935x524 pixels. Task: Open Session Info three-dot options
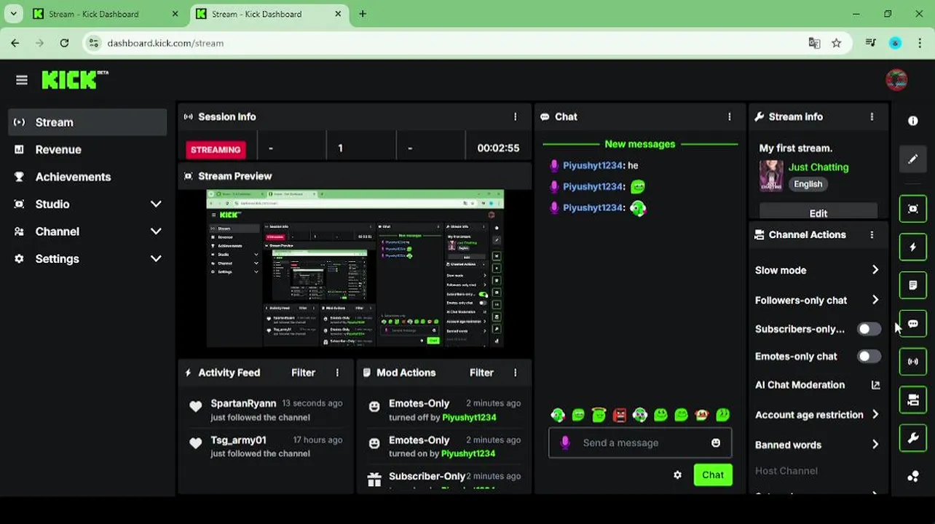pyautogui.click(x=515, y=116)
